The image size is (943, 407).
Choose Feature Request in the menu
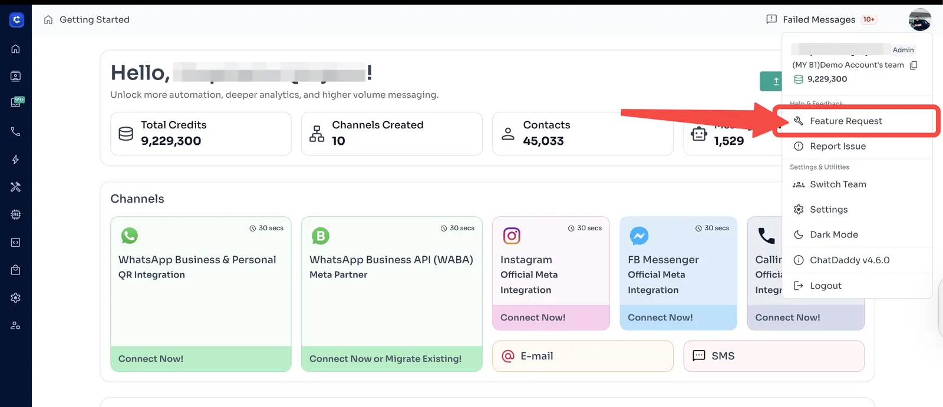[845, 121]
